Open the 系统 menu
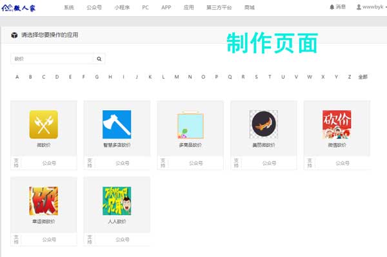The width and height of the screenshot is (387, 257). [x=69, y=7]
